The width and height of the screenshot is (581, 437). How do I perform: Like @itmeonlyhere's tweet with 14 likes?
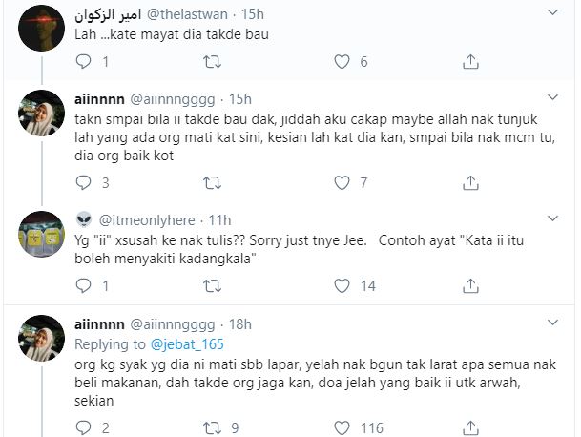(342, 285)
